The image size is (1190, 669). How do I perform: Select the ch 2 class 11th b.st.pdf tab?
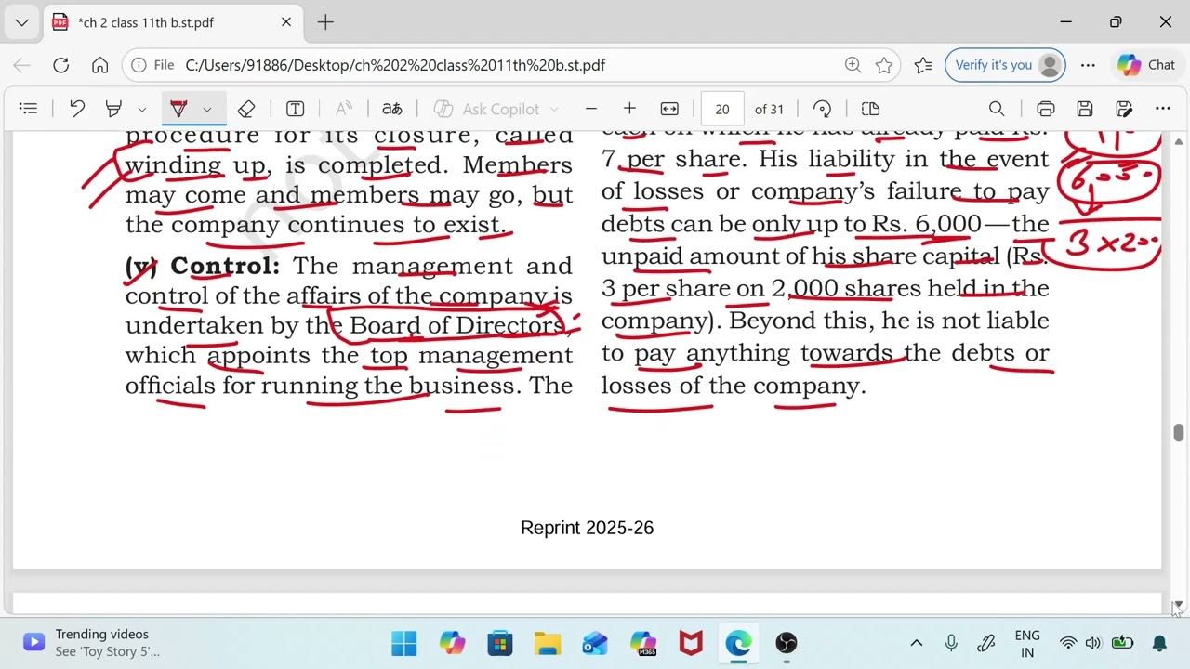click(x=173, y=22)
